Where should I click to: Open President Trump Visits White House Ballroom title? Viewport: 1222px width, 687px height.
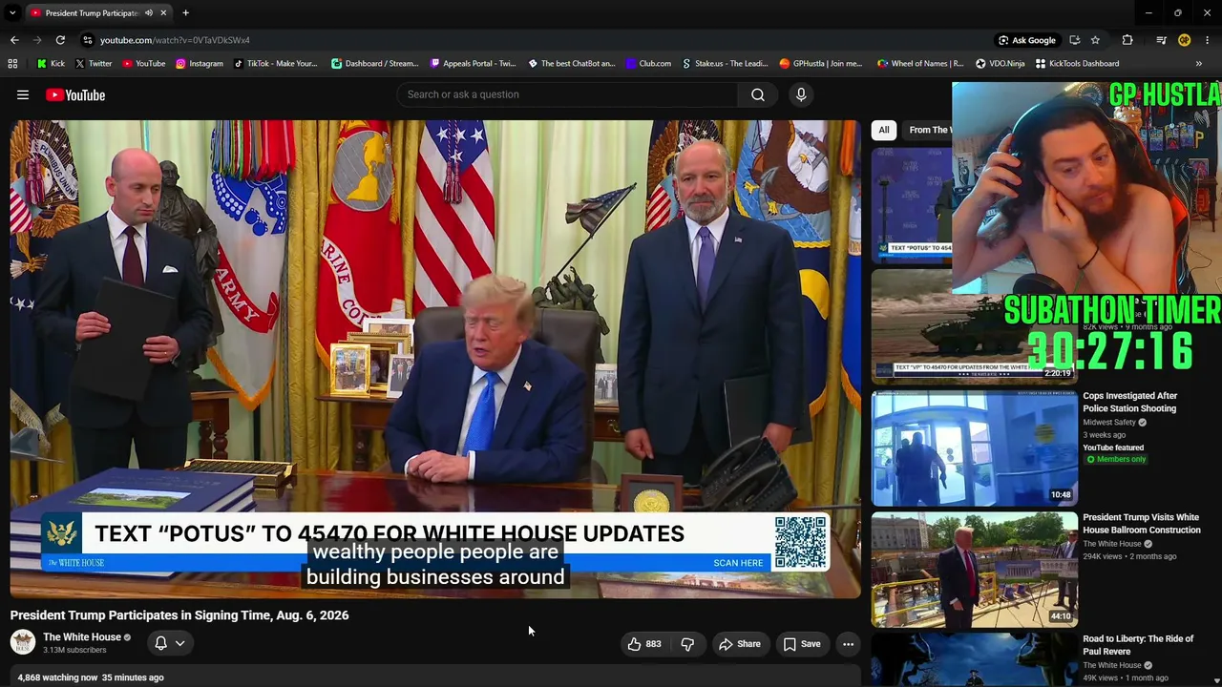[x=1142, y=524]
